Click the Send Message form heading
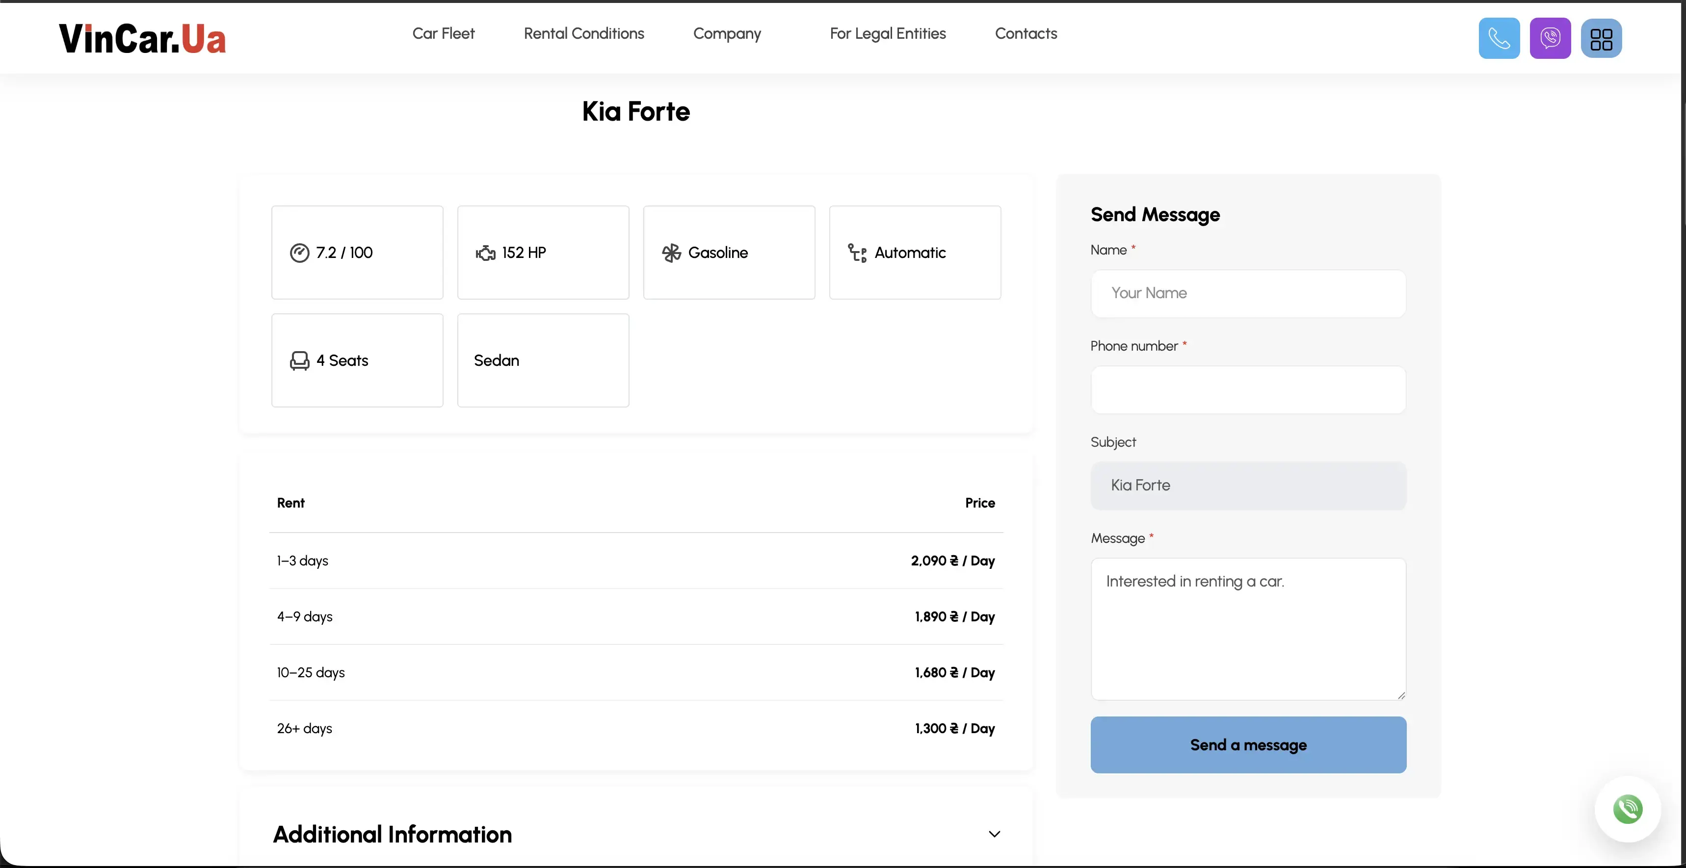The height and width of the screenshot is (868, 1686). pyautogui.click(x=1155, y=215)
